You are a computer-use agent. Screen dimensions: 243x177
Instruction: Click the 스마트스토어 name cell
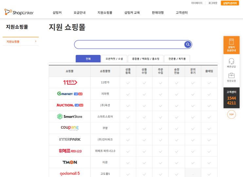105,117
